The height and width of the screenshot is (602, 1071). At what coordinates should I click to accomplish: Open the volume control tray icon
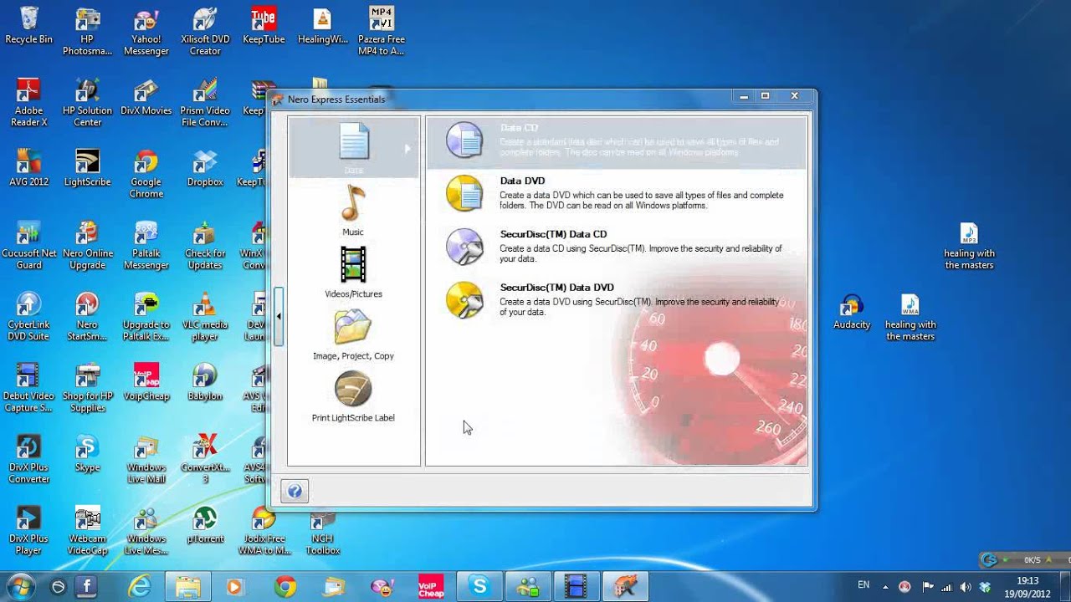966,586
